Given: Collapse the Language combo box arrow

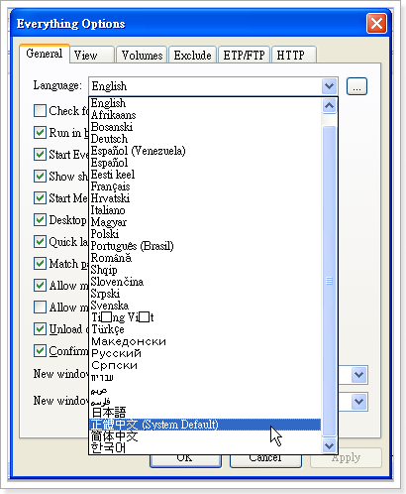Looking at the screenshot, I should (x=329, y=86).
